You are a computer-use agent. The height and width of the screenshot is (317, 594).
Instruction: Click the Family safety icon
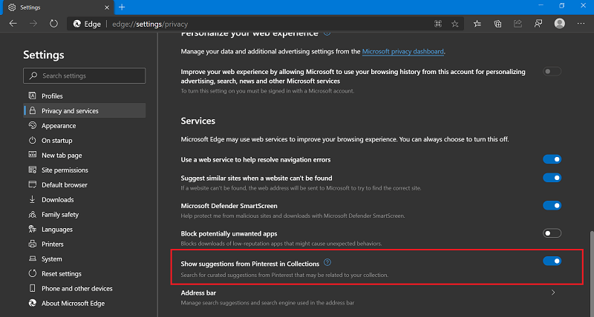(x=33, y=214)
